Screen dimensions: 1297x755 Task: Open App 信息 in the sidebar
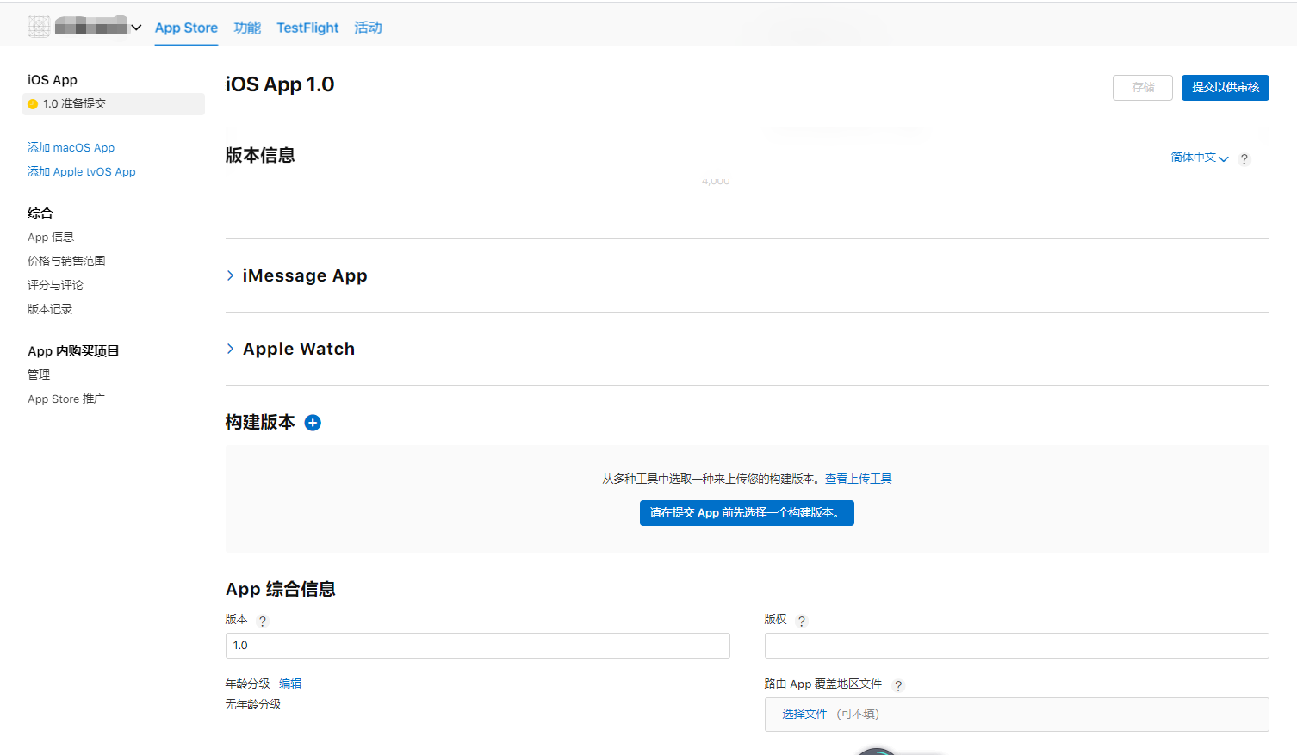[x=51, y=238]
